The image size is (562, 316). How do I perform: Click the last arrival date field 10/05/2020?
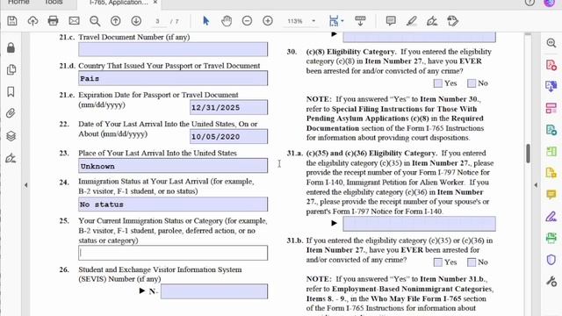pyautogui.click(x=228, y=137)
